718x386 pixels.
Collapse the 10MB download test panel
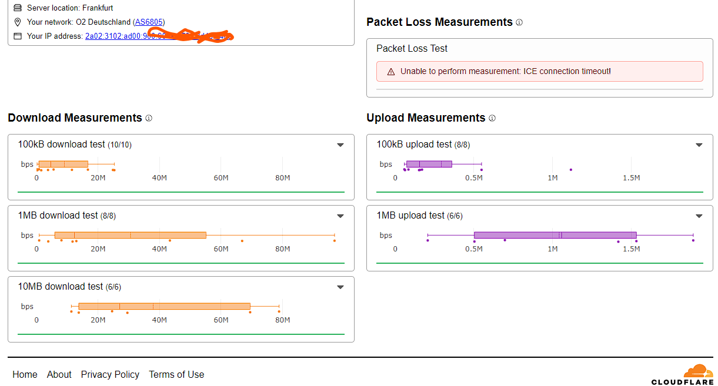tap(340, 287)
